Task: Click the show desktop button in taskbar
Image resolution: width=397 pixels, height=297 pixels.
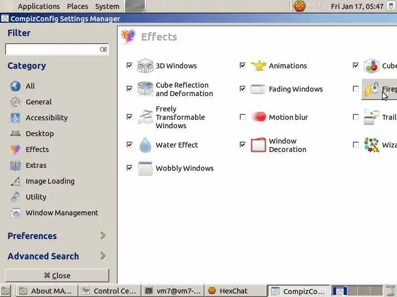Action: pyautogui.click(x=5, y=292)
